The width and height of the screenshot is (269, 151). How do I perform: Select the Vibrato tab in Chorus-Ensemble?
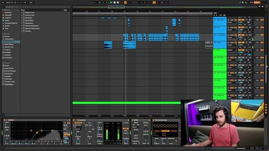click(174, 131)
